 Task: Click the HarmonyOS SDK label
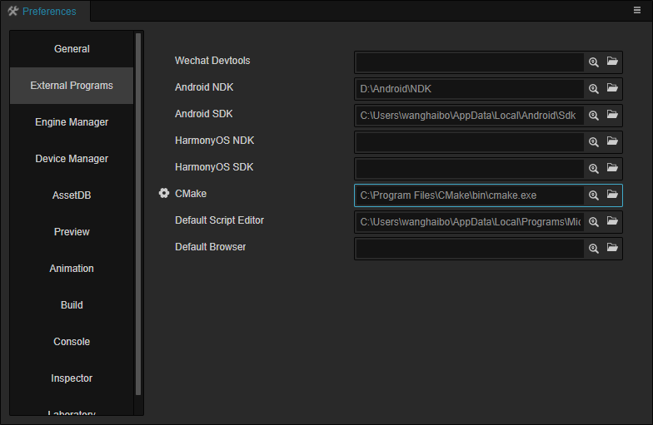(x=214, y=167)
